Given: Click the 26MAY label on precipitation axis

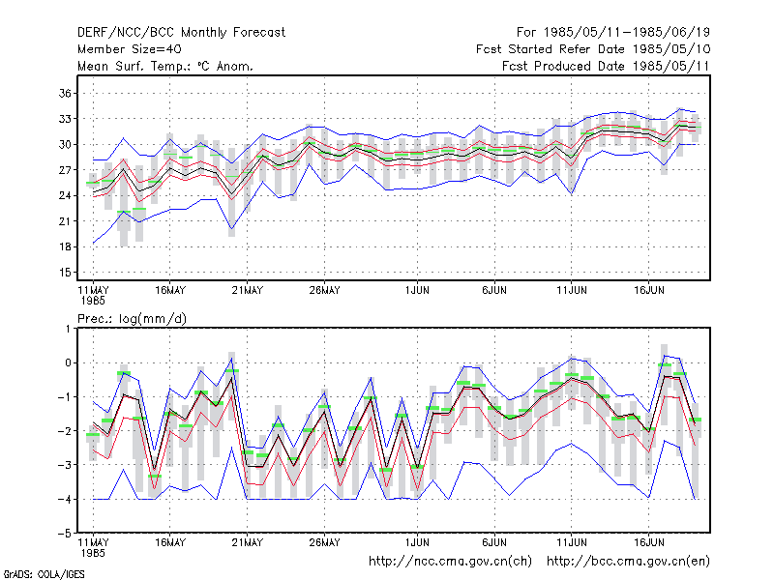Looking at the screenshot, I should pos(324,542).
